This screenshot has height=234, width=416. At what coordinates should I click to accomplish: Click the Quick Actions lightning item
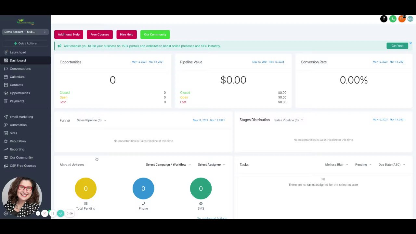click(x=25, y=43)
